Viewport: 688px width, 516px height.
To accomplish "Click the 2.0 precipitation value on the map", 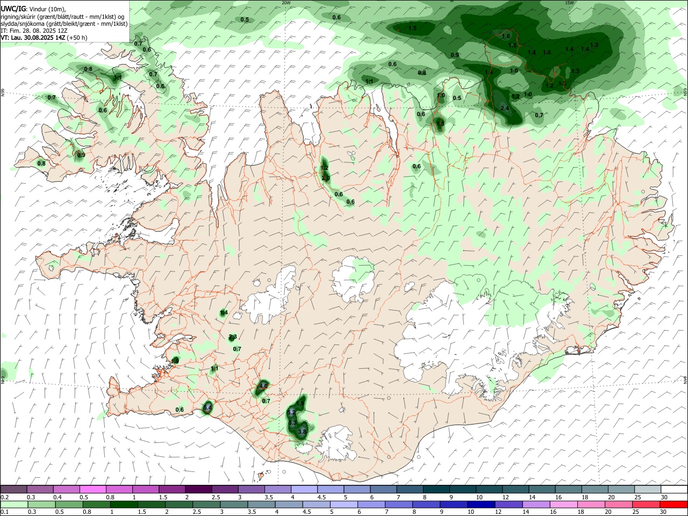I will click(326, 178).
